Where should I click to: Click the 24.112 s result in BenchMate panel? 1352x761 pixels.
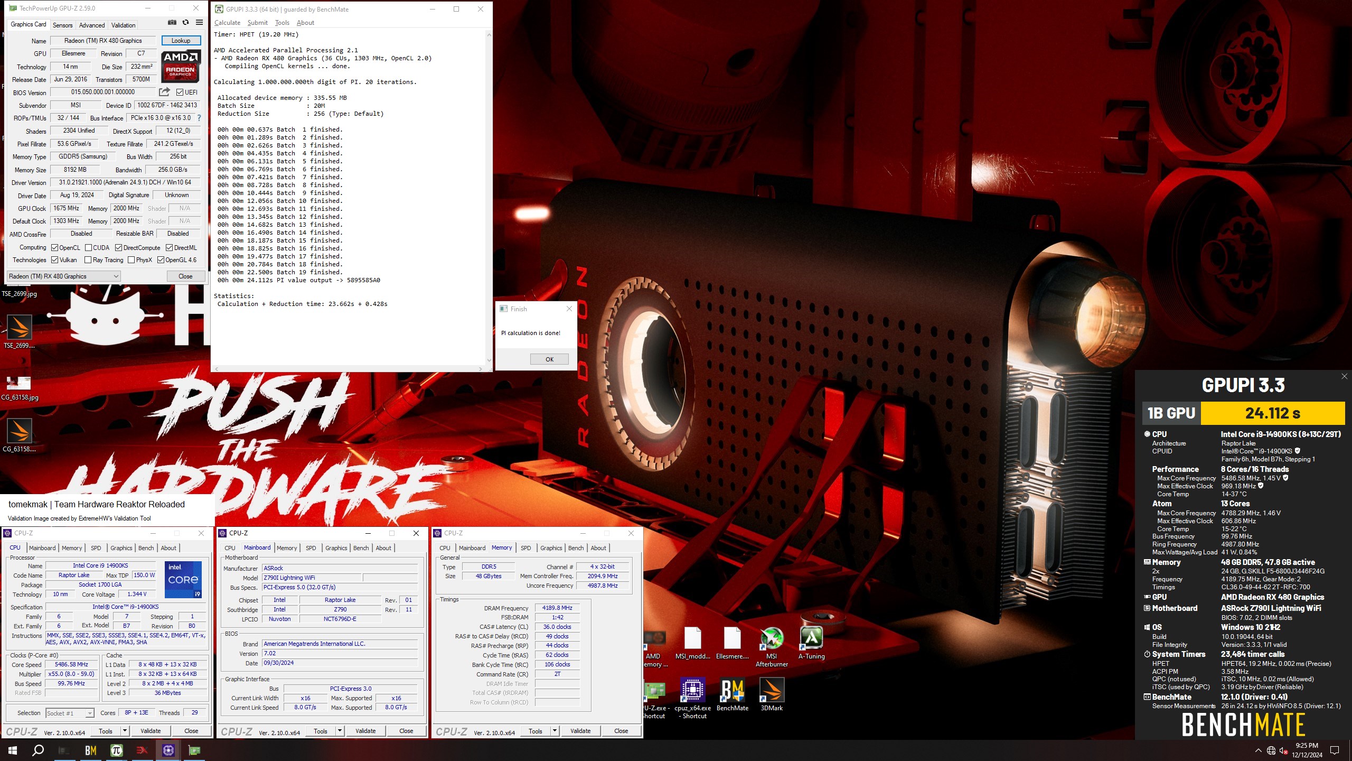(x=1272, y=413)
